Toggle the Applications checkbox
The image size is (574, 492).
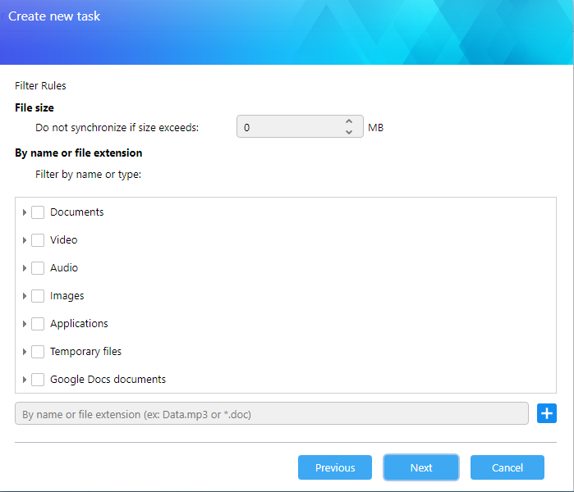[x=38, y=324]
